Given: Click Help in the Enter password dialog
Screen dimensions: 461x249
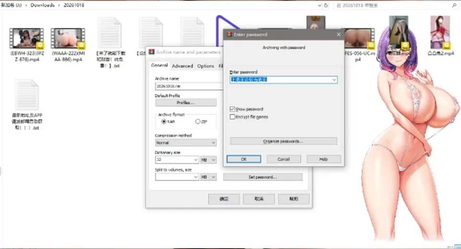Looking at the screenshot, I should (324, 159).
